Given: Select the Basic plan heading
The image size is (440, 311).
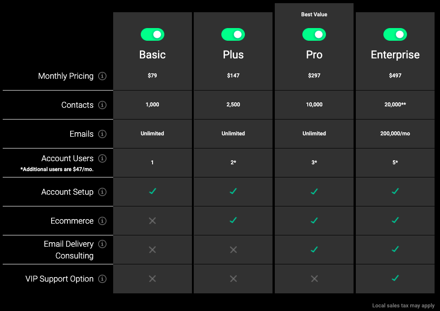Looking at the screenshot, I should click(153, 55).
